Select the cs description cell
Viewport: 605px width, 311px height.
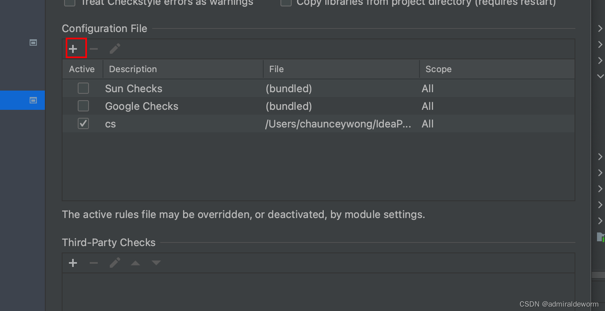pyautogui.click(x=111, y=124)
